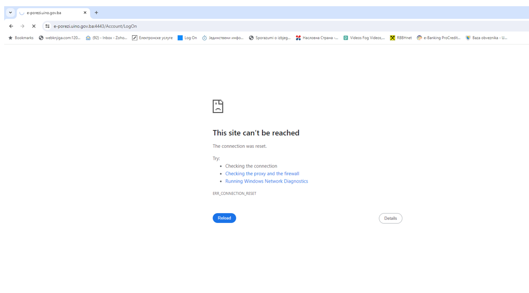Open the Sporazumi o izbjeg bookmark

coord(270,38)
